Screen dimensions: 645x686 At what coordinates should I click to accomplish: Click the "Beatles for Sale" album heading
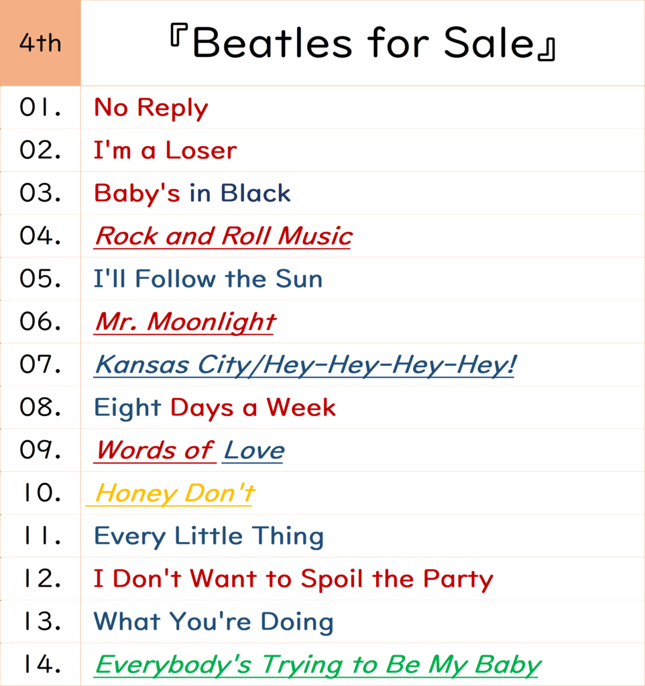click(362, 44)
